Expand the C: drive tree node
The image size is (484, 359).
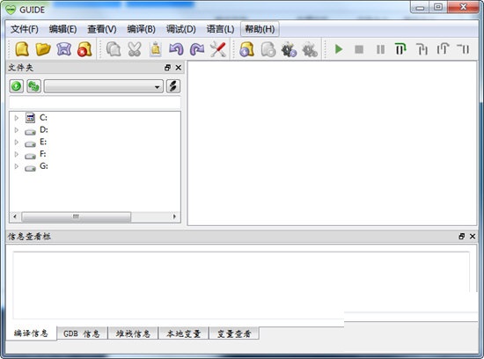point(17,118)
